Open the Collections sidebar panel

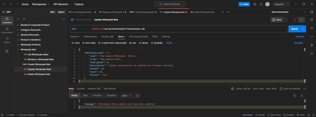(x=7, y=21)
